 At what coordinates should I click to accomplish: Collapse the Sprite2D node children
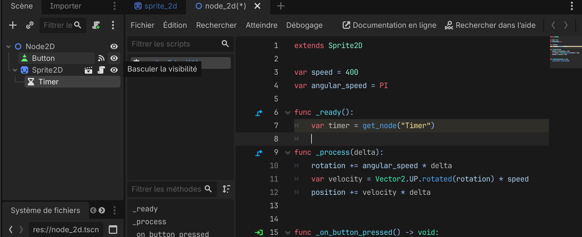tap(15, 70)
